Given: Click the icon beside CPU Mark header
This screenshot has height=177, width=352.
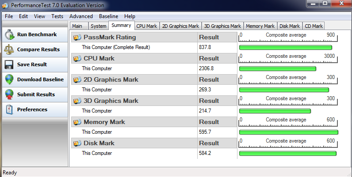Looking at the screenshot, I should click(77, 58).
